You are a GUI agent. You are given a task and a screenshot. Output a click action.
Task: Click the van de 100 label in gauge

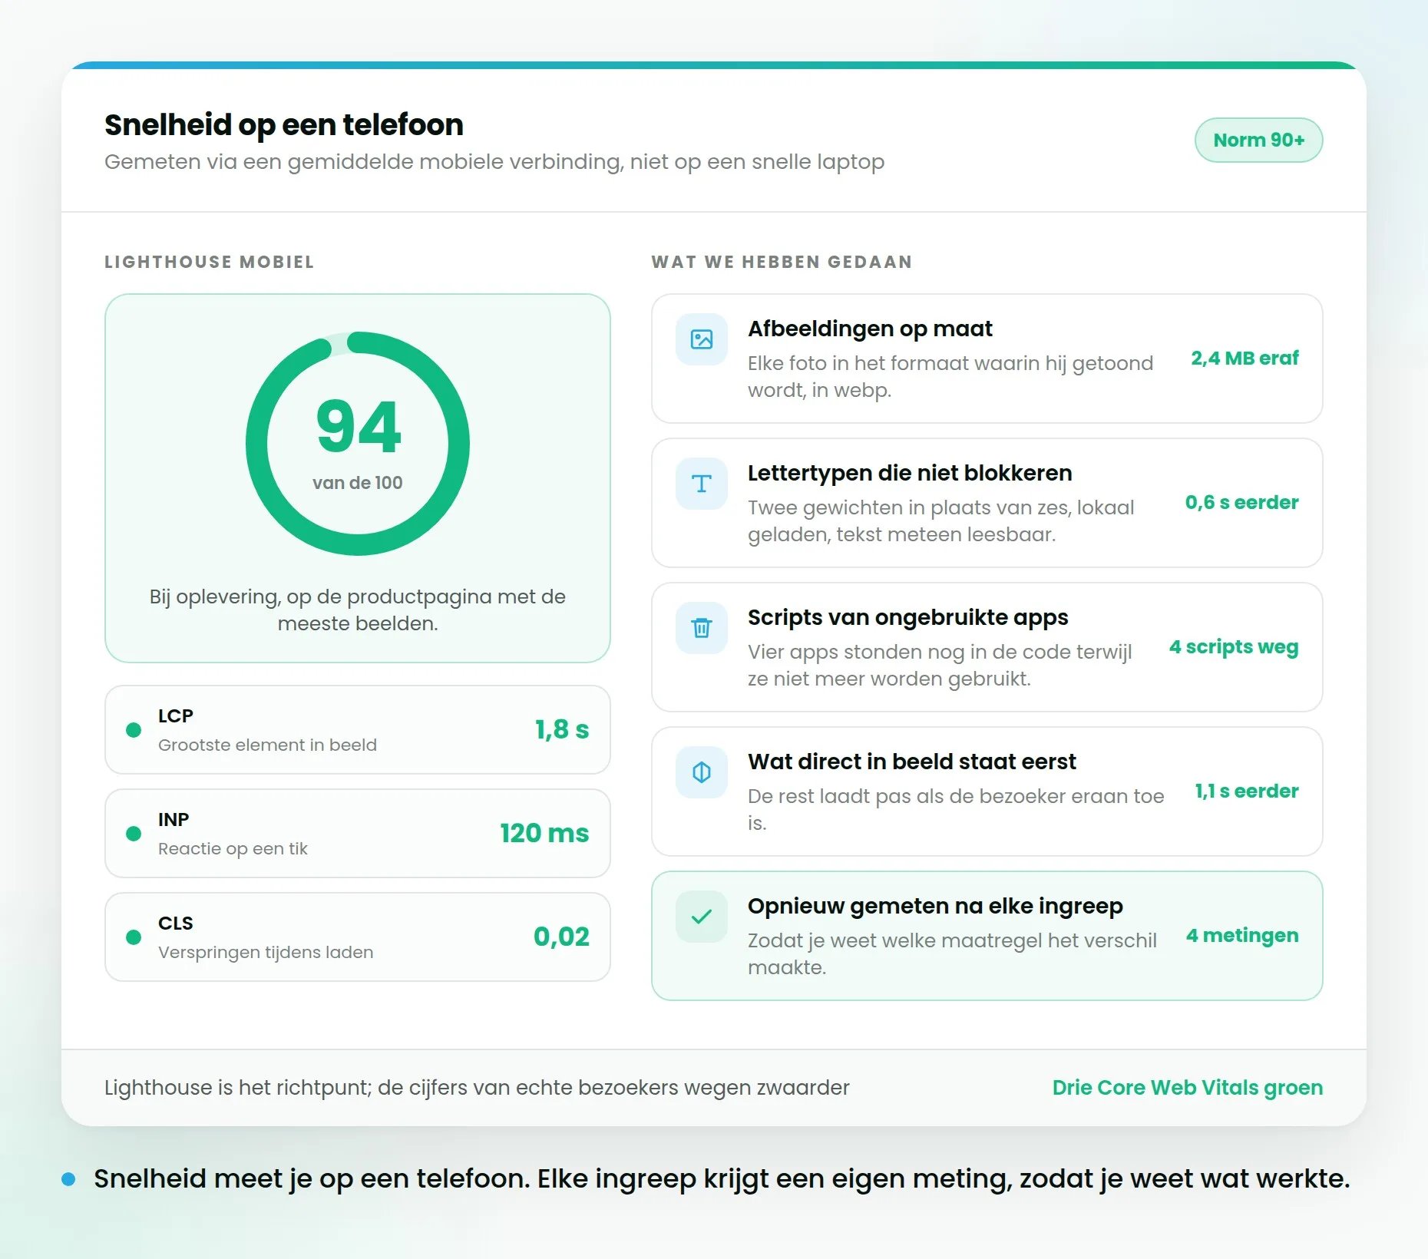358,483
